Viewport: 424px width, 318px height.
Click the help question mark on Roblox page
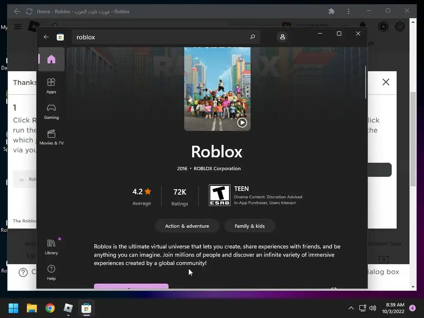[x=23, y=272]
